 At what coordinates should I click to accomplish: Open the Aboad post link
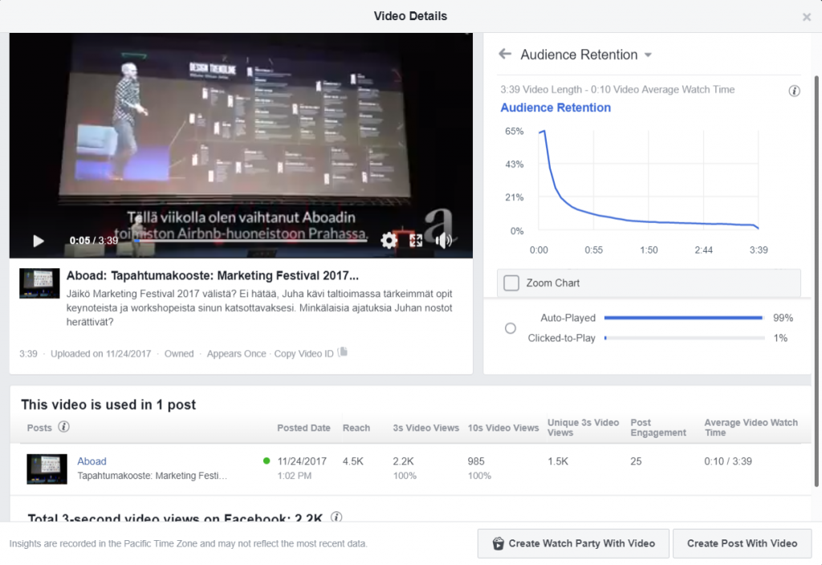point(92,461)
